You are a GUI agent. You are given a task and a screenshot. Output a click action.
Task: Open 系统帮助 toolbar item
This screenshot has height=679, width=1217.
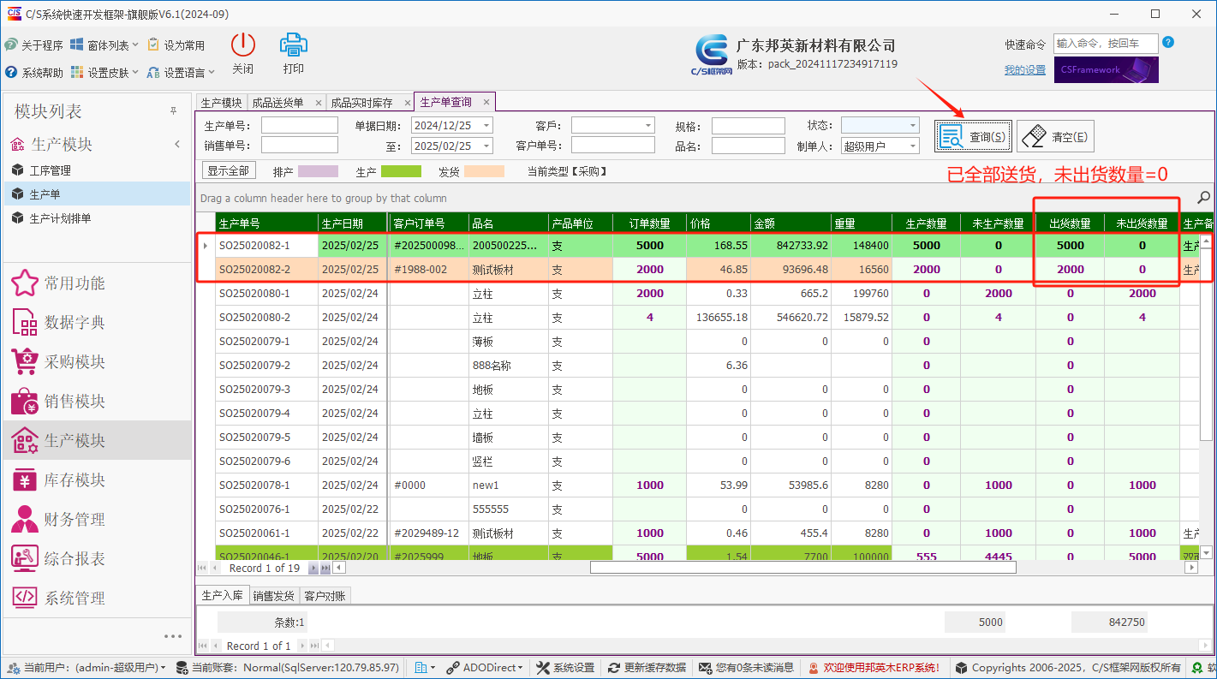pyautogui.click(x=34, y=73)
